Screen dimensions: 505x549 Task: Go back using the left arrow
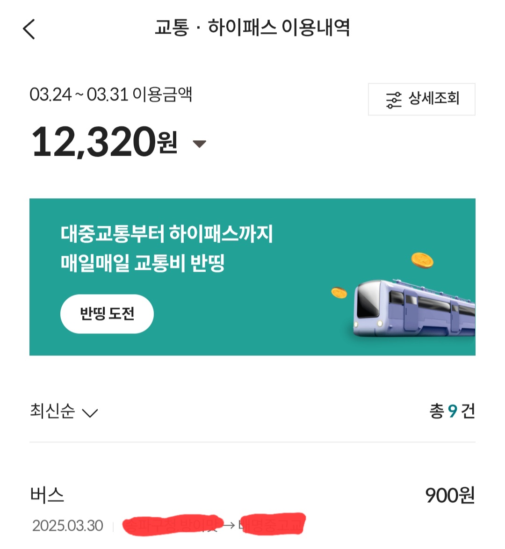coord(29,29)
